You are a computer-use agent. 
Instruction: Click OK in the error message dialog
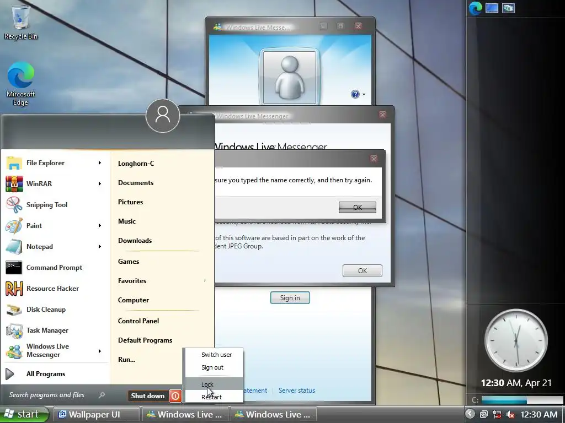tap(358, 207)
